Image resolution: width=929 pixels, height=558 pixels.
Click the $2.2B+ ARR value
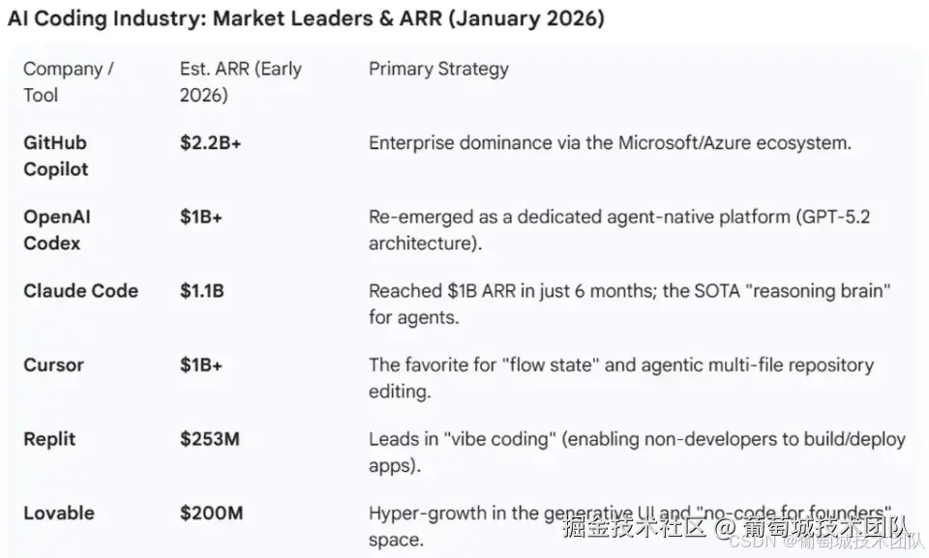point(210,143)
